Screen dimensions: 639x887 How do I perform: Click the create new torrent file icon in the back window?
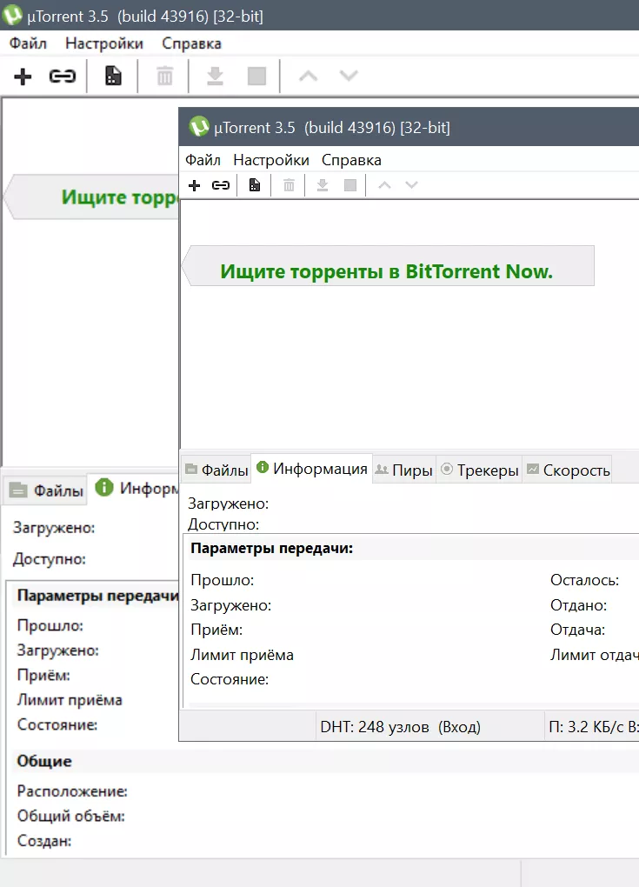113,76
